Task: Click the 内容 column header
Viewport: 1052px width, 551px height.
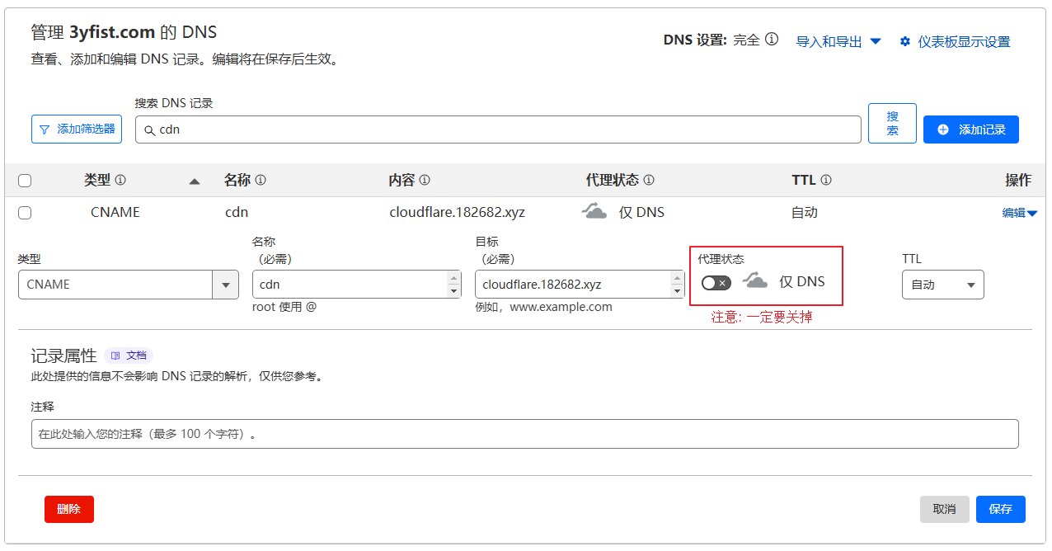Action: pyautogui.click(x=402, y=180)
